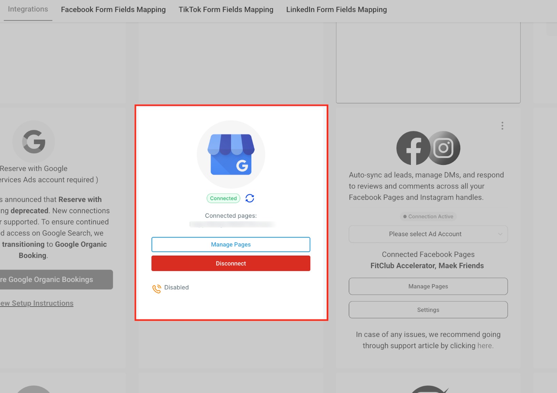Click the green Connected status badge

[x=223, y=198]
